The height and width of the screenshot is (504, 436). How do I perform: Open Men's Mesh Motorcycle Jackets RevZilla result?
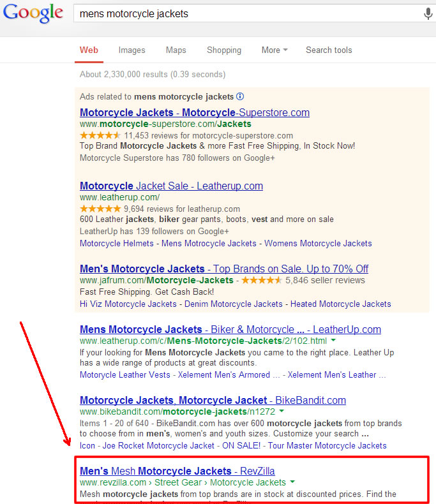pos(177,471)
